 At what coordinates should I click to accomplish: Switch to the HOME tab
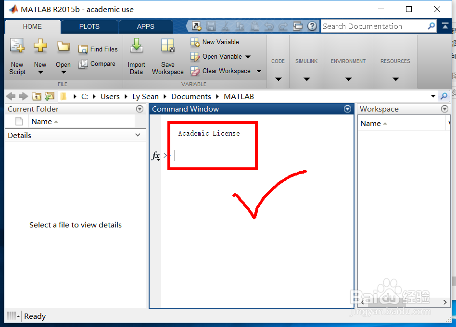[x=32, y=26]
